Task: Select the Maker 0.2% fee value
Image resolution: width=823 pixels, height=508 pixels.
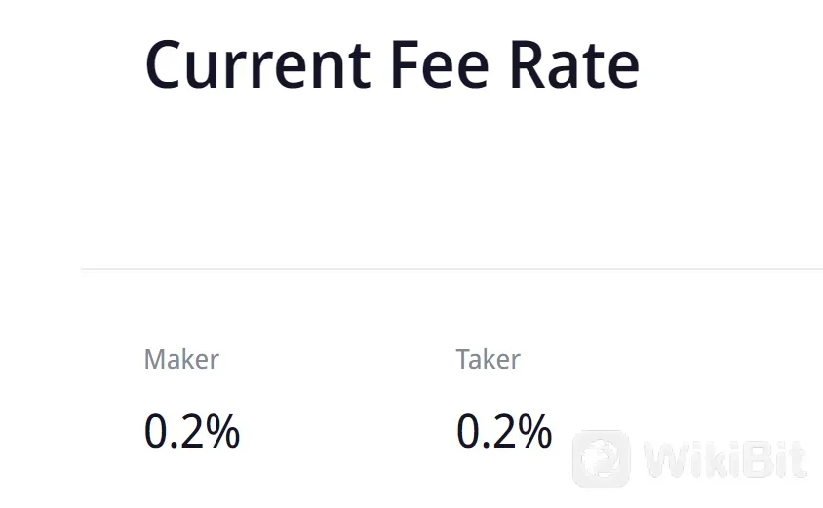Action: click(x=192, y=431)
